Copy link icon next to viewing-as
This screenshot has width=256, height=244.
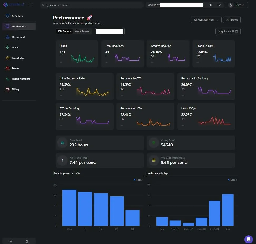pos(219,5)
